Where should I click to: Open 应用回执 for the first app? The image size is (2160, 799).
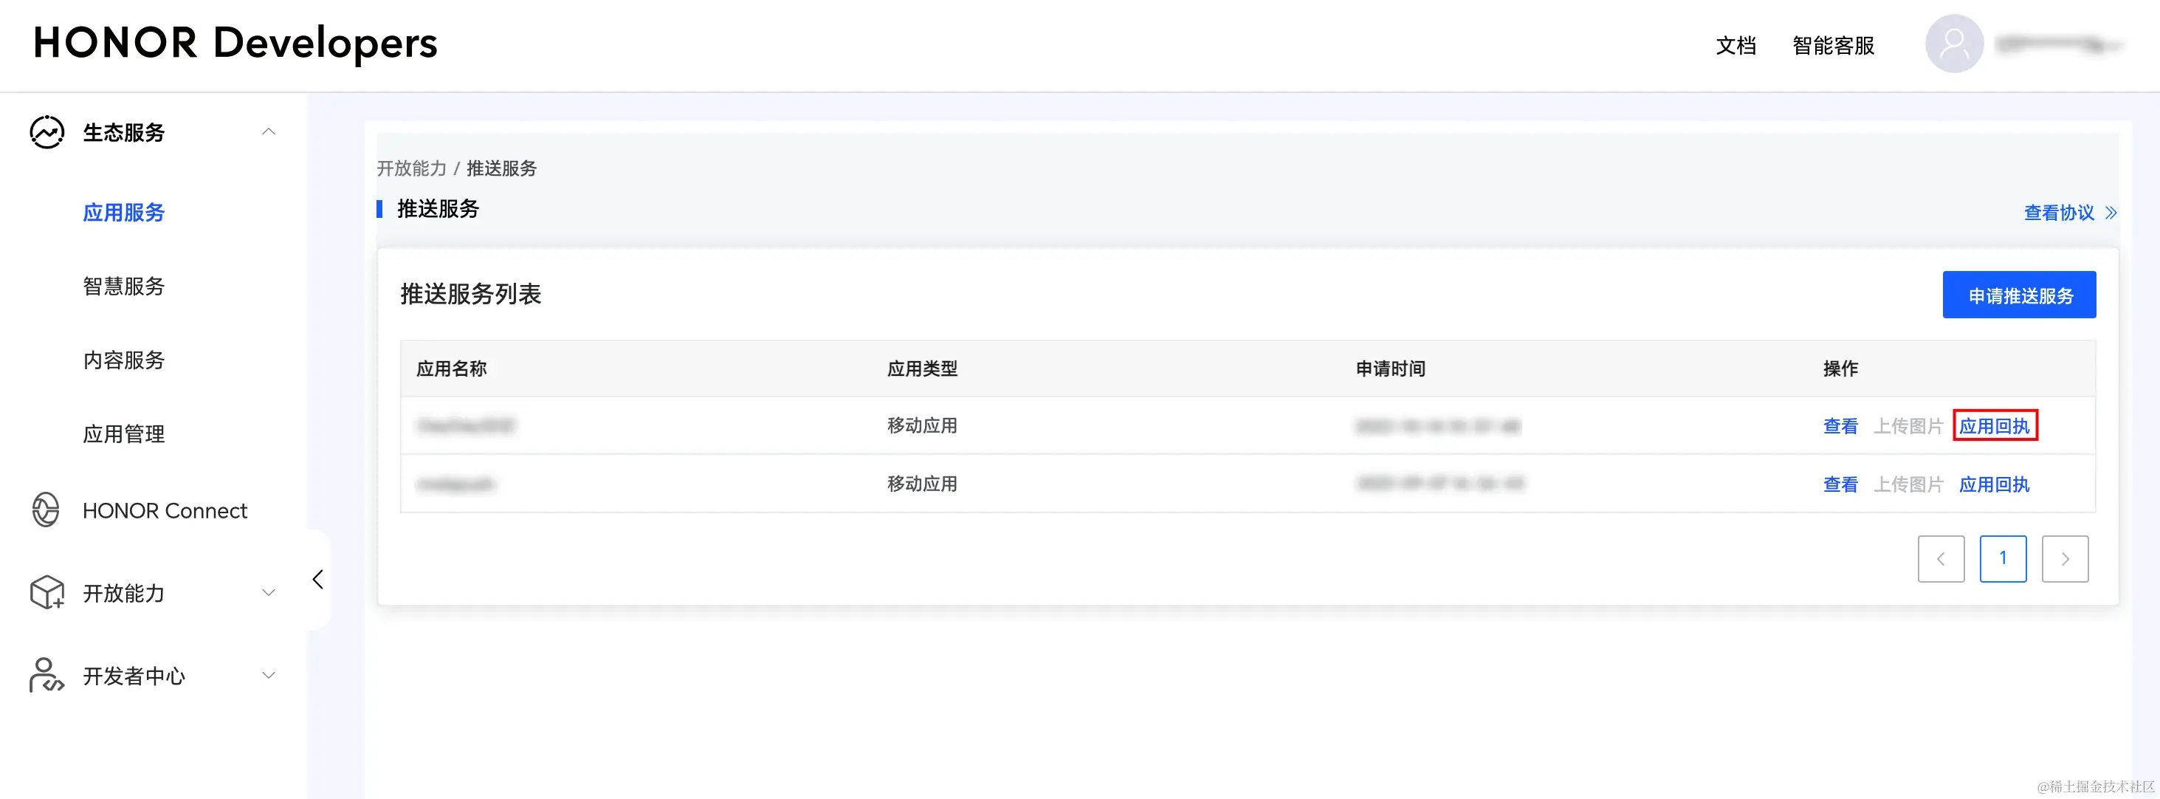point(1994,426)
